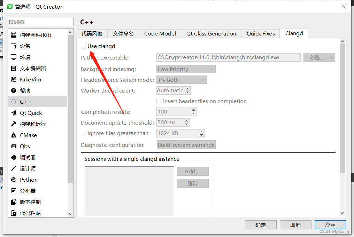
Task: Click the Qt Quick paper-plane icon
Action: point(14,113)
